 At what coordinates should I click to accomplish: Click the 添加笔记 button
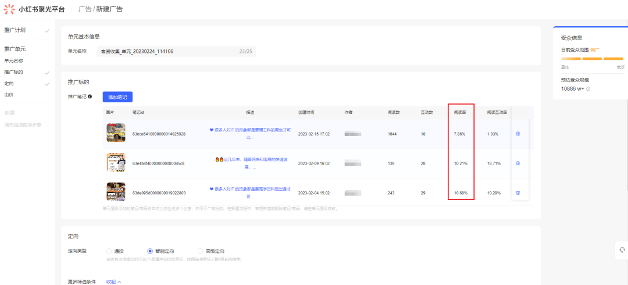(117, 97)
